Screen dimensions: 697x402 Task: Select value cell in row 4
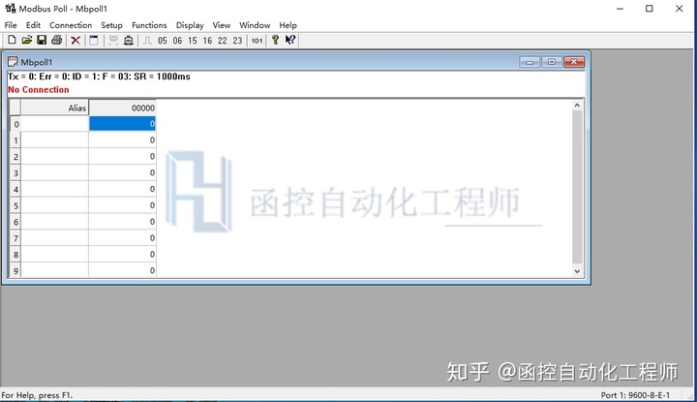pos(122,189)
